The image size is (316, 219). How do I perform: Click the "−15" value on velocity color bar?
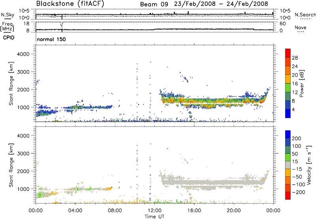tap(297, 169)
